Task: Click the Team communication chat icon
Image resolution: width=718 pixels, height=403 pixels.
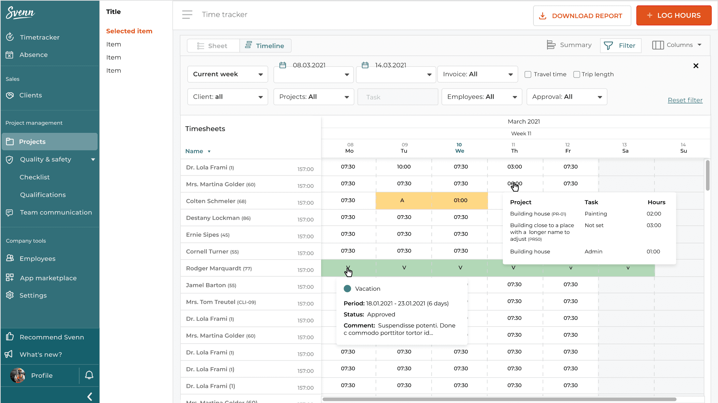Action: 10,212
